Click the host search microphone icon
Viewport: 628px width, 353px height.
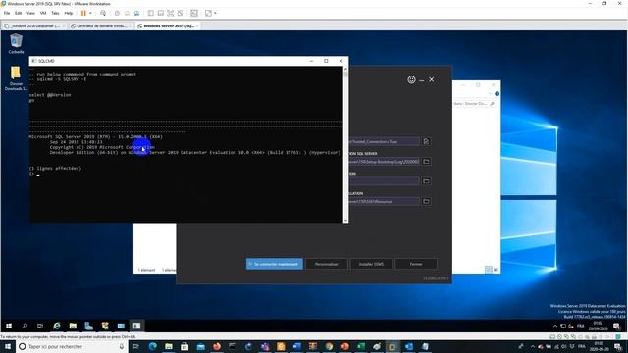click(x=122, y=346)
